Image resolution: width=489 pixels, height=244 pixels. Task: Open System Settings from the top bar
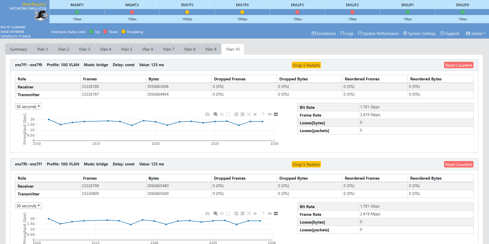[419, 33]
